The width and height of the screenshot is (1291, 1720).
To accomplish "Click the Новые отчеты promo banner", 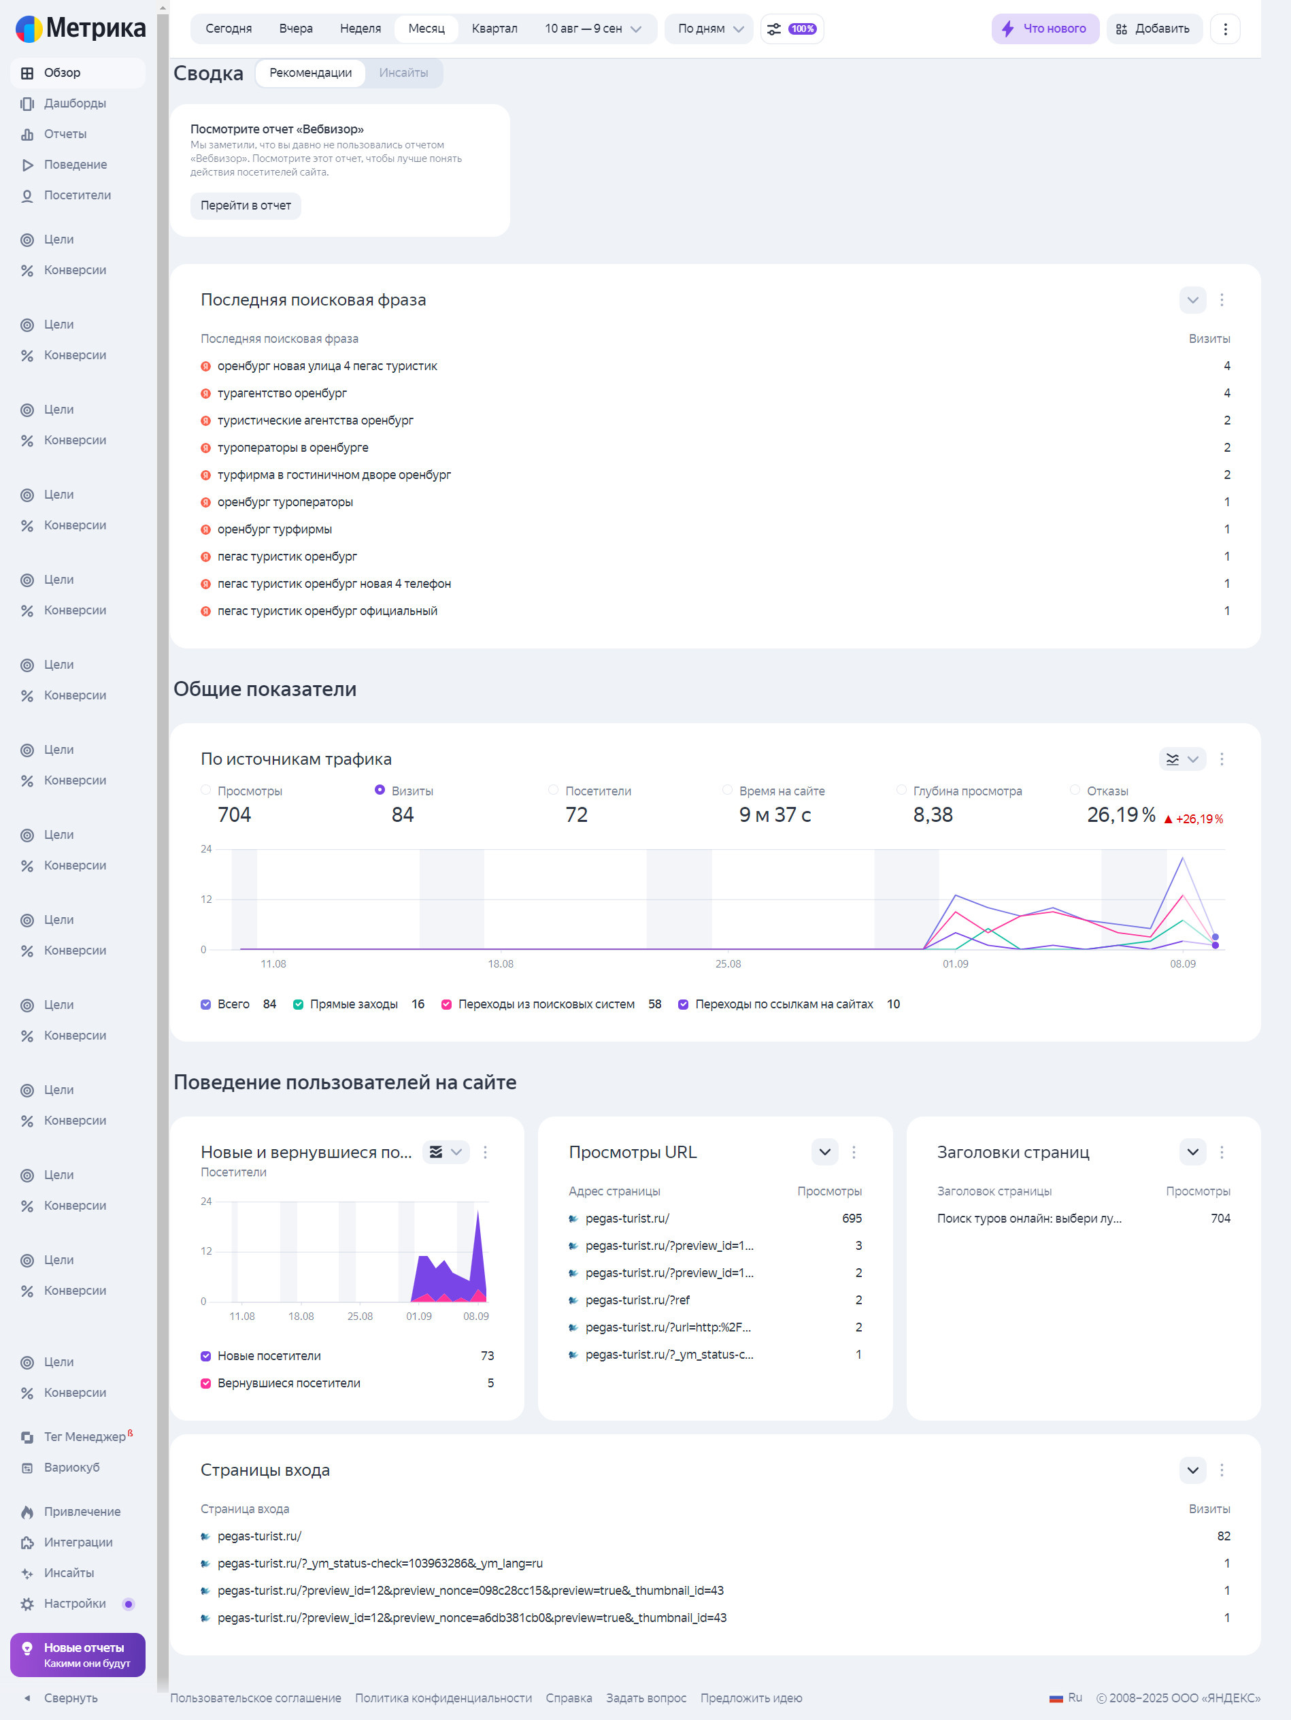I will pyautogui.click(x=78, y=1655).
